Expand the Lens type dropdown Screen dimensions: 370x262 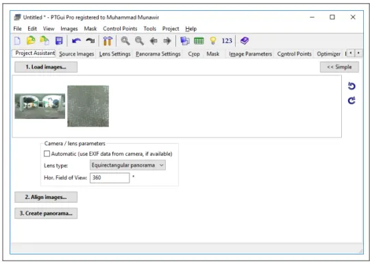coord(127,165)
